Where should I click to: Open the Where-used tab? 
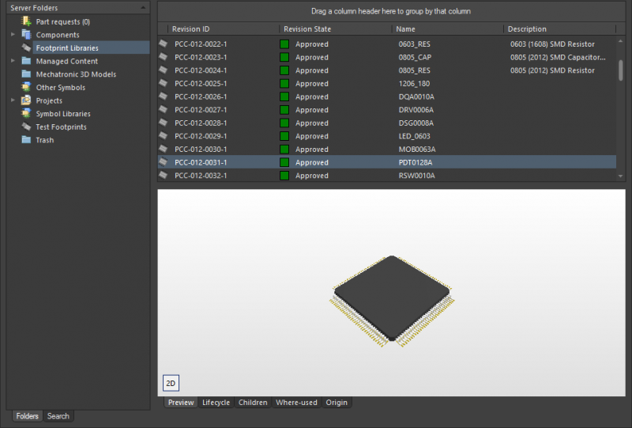point(296,403)
